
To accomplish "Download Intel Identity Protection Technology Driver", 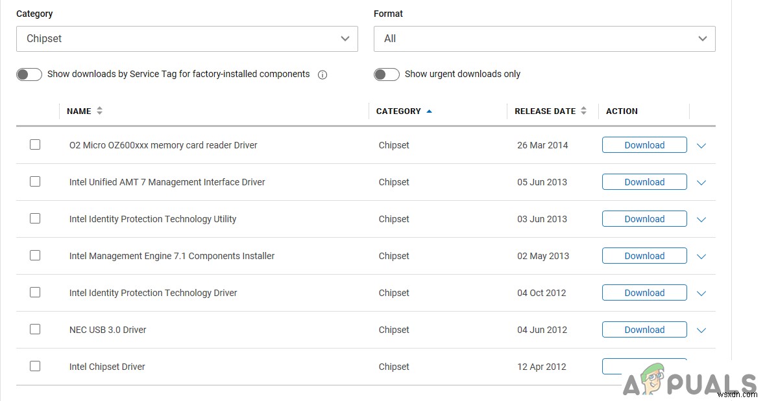I will coord(644,293).
